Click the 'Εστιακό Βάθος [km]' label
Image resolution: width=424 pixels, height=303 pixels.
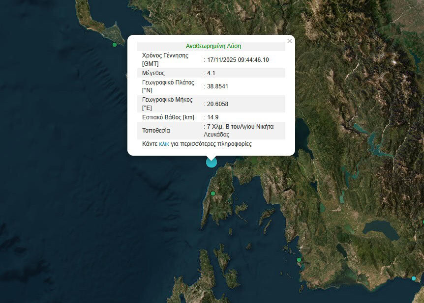[x=168, y=117]
